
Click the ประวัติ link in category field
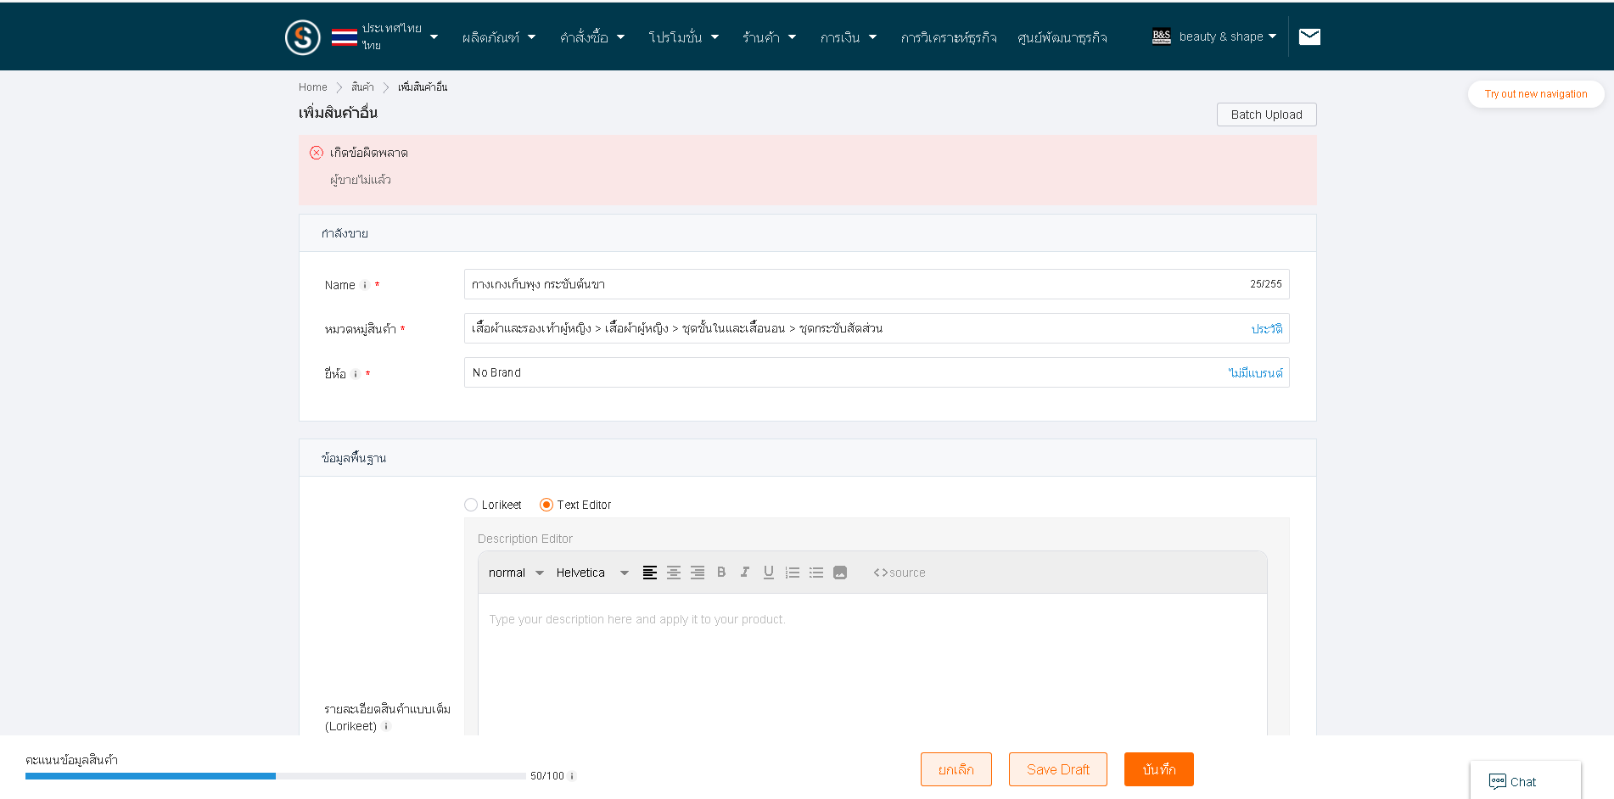(1267, 329)
